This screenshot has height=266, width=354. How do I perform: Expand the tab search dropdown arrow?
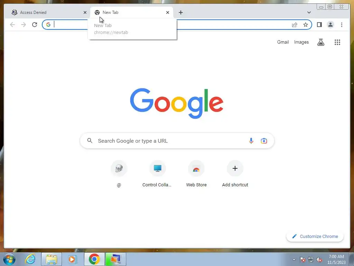click(309, 12)
